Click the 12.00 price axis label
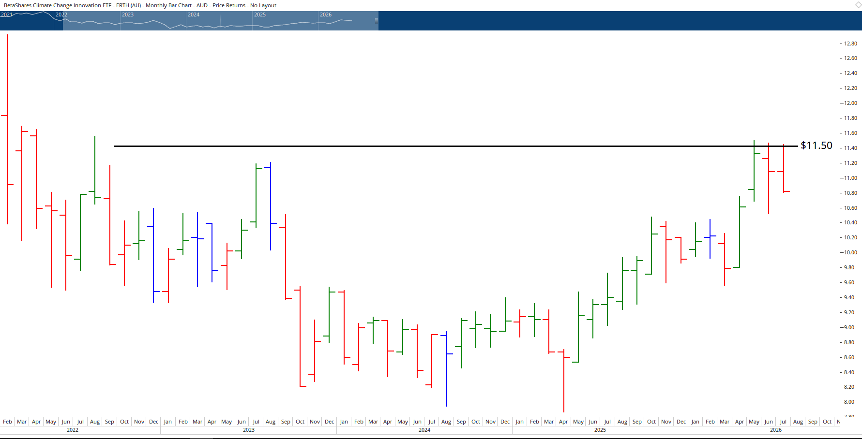This screenshot has width=862, height=439. click(x=850, y=103)
